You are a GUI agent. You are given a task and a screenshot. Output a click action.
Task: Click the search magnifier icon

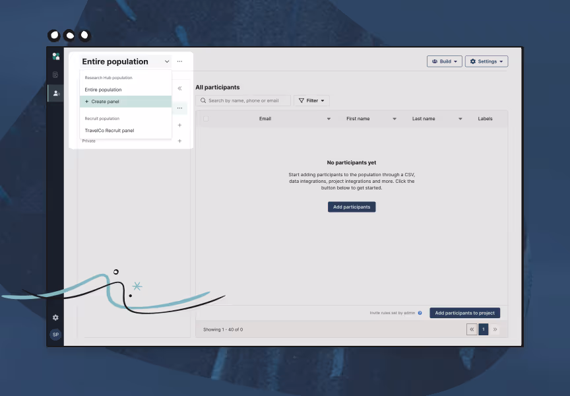[x=203, y=100]
